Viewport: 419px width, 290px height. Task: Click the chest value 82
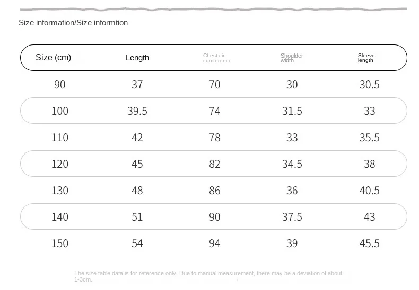click(x=215, y=164)
